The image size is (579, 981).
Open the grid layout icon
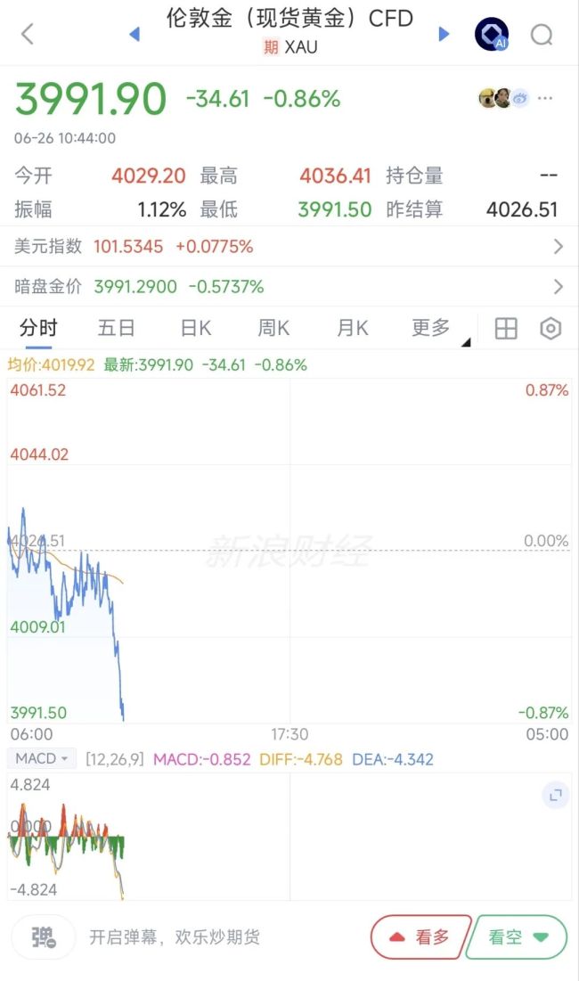506,328
